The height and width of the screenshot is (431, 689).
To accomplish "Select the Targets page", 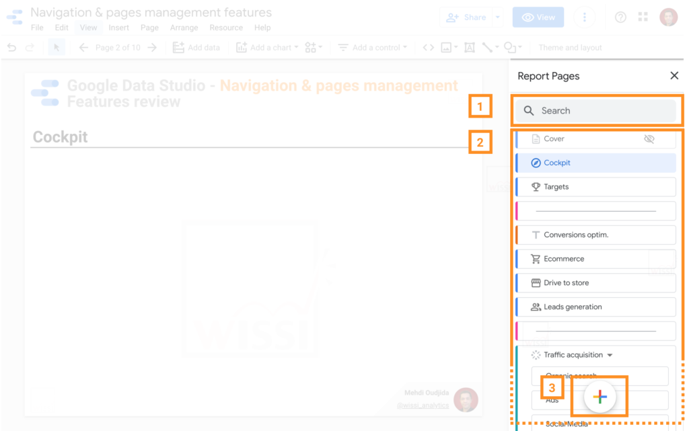I will click(x=595, y=187).
